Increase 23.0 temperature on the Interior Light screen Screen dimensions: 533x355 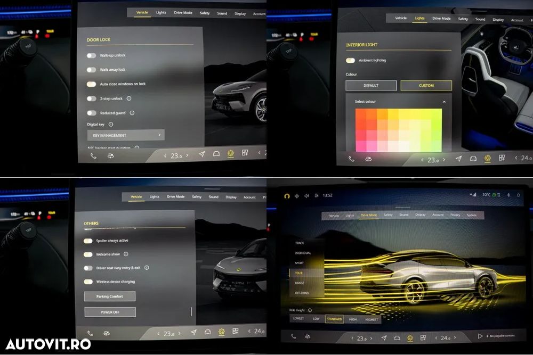point(444,160)
